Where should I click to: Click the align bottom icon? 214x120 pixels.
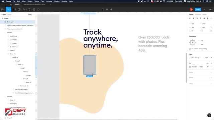click(208, 18)
